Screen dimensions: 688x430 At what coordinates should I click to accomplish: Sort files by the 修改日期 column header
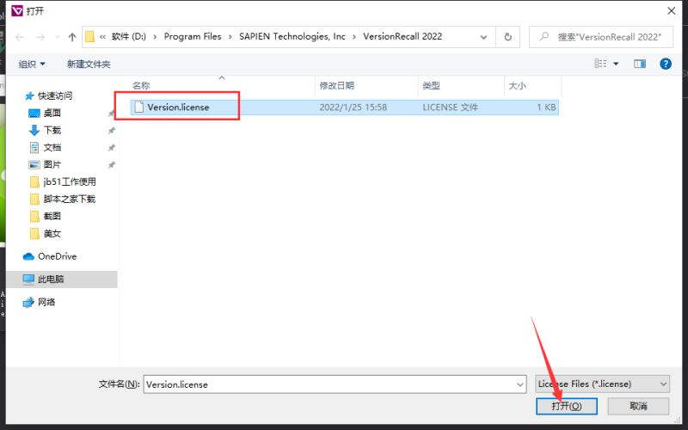337,86
